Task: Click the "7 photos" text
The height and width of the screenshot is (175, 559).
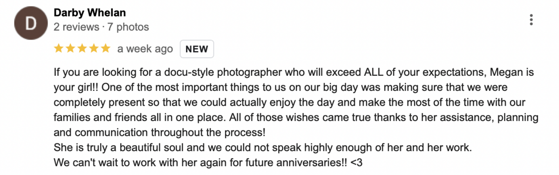Action: tap(127, 27)
